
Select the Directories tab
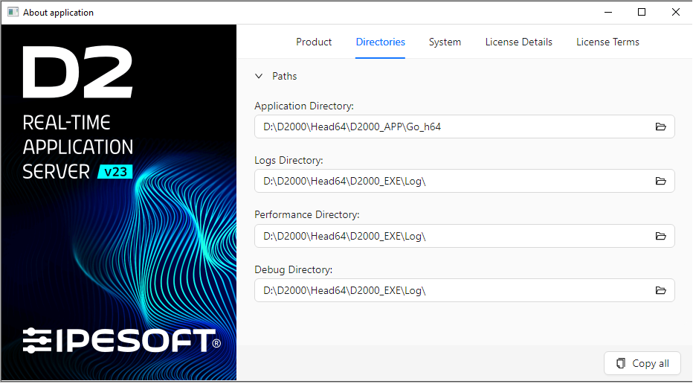(x=380, y=42)
